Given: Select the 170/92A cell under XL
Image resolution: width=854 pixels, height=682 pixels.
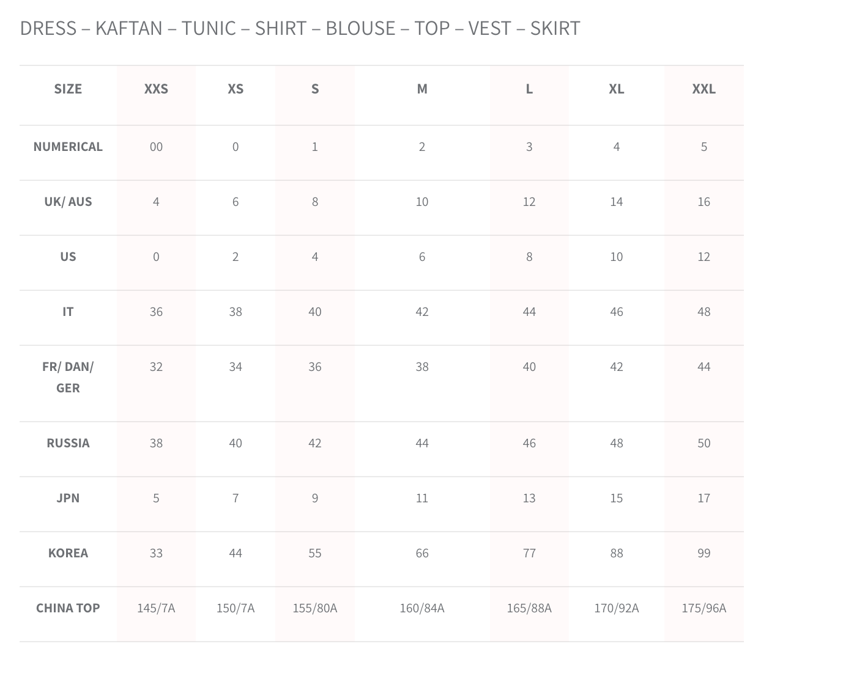Looking at the screenshot, I should (x=617, y=608).
